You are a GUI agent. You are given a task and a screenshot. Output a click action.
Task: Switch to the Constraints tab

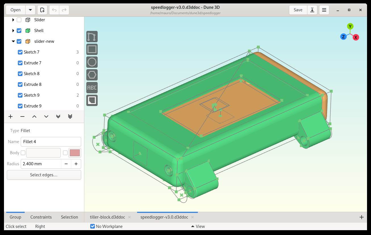click(x=41, y=217)
